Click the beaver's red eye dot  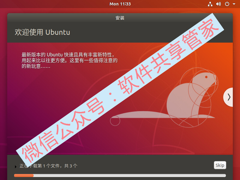coord(206,77)
